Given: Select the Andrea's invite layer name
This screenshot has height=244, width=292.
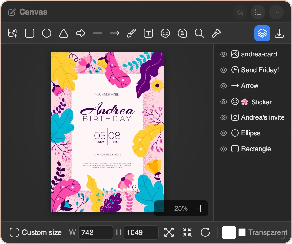Looking at the screenshot, I should [x=263, y=117].
